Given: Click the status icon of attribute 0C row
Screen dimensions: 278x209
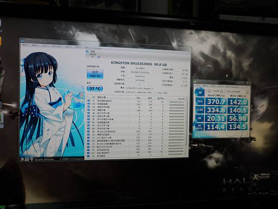Looking at the screenshot, I should (x=88, y=110).
